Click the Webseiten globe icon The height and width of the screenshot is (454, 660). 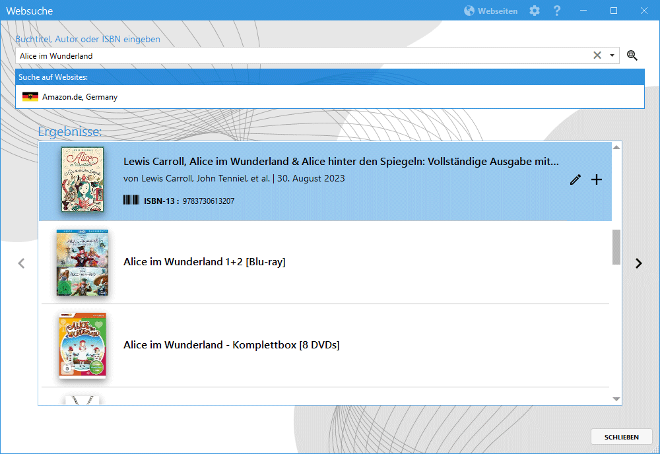[469, 11]
